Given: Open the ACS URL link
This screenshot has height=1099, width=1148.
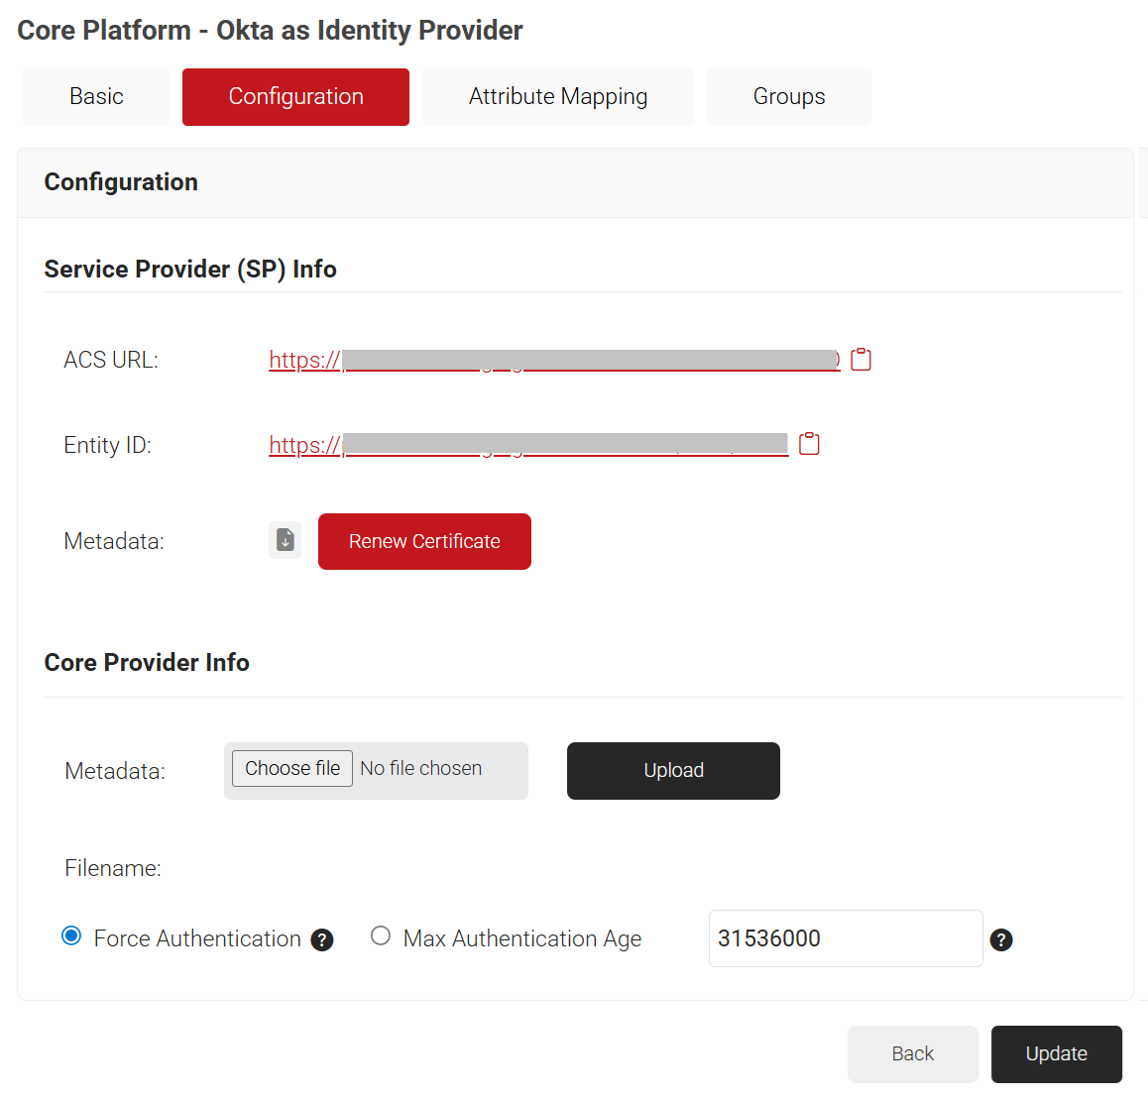Looking at the screenshot, I should (x=553, y=361).
